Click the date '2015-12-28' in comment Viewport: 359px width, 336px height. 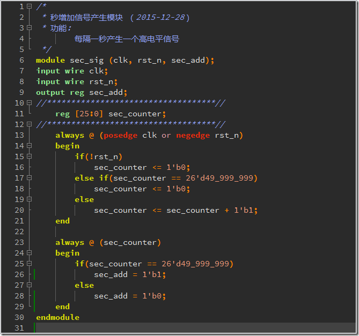click(x=160, y=17)
